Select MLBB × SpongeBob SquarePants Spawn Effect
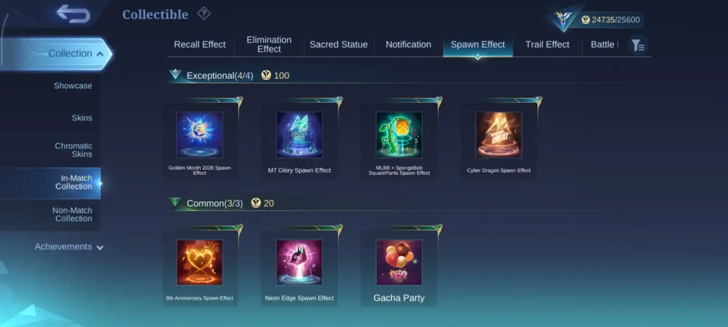 click(x=399, y=135)
